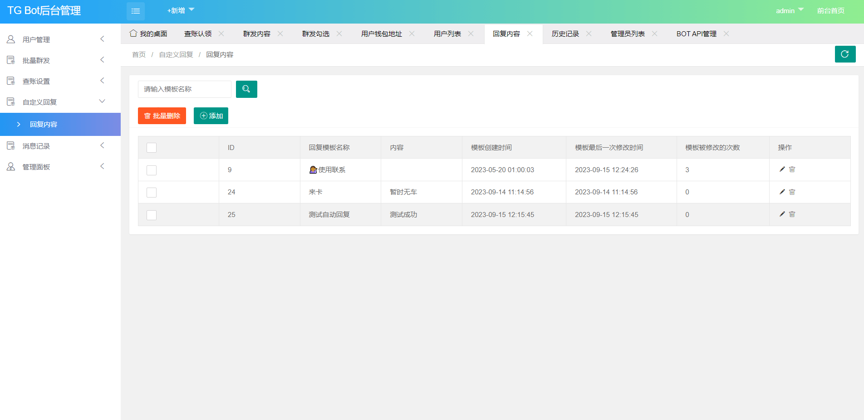Tick the checkbox for row ID 25
The width and height of the screenshot is (864, 420).
coord(152,215)
